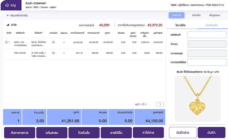Open the home เมนู button
The image size is (228, 140).
[x=11, y=5]
